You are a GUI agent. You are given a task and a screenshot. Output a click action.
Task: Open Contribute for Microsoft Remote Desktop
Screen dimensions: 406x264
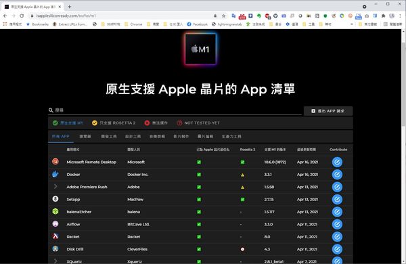(x=337, y=162)
